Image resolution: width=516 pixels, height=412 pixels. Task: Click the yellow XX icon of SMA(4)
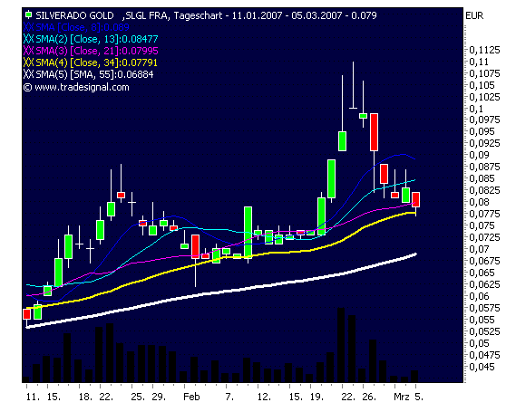[29, 62]
